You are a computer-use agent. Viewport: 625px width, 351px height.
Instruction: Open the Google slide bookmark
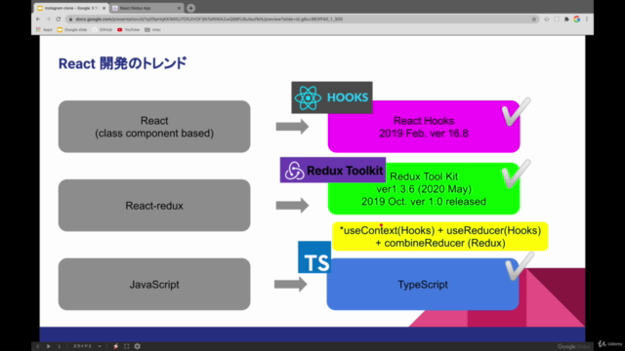pyautogui.click(x=72, y=30)
